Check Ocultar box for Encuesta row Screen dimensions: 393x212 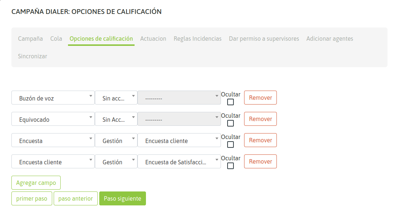(231, 145)
